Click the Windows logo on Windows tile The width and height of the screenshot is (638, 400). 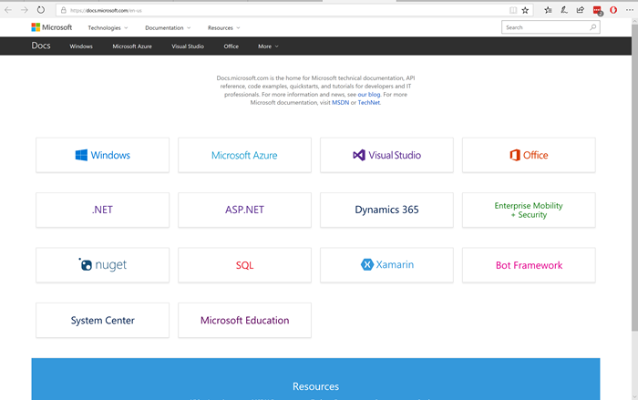tap(81, 155)
